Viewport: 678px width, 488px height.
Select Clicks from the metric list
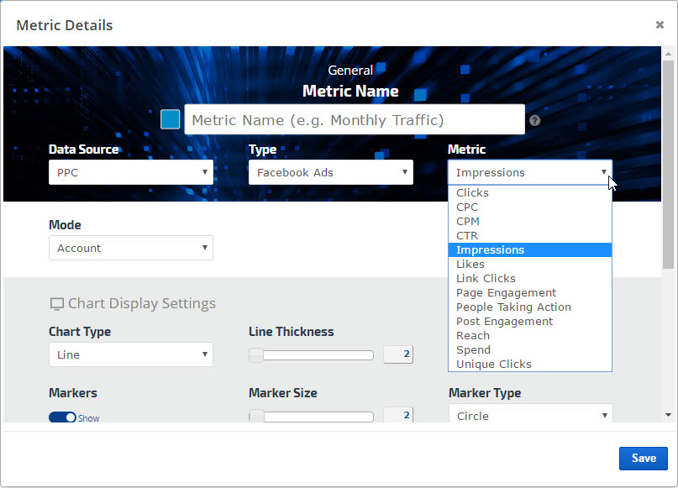point(472,193)
